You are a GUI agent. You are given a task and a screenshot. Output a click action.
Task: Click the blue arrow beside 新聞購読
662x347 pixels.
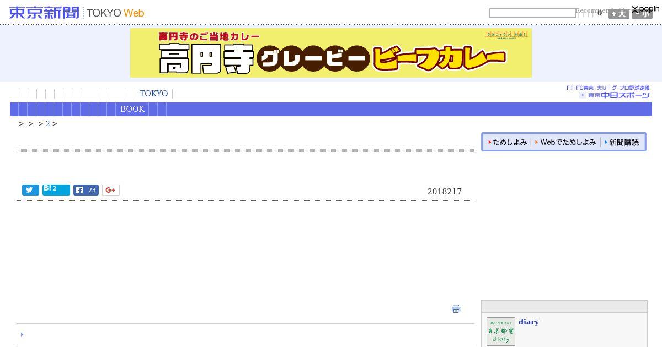pyautogui.click(x=606, y=142)
